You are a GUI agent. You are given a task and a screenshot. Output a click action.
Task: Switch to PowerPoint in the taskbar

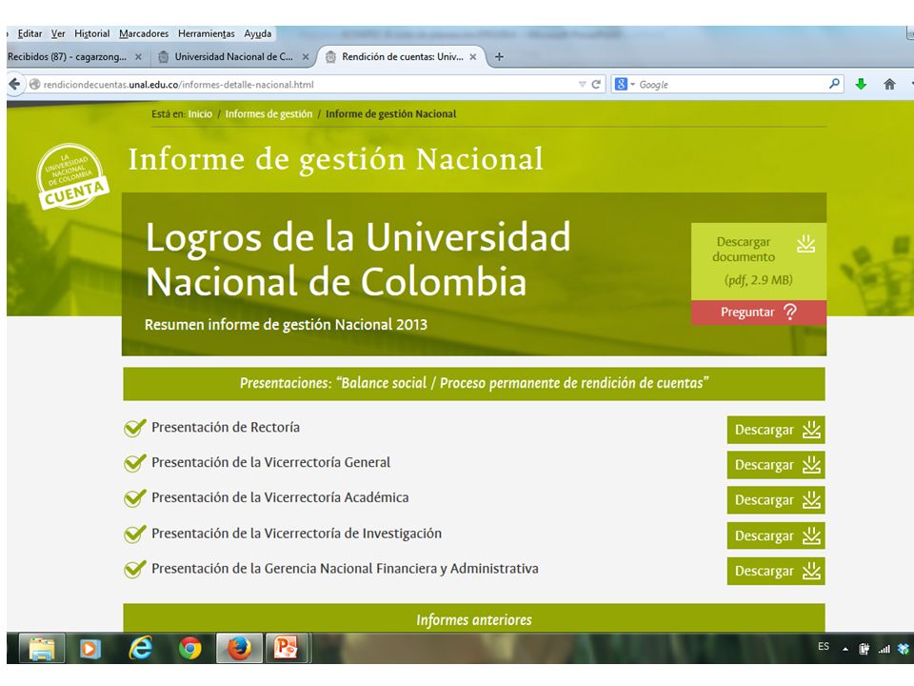pos(287,648)
